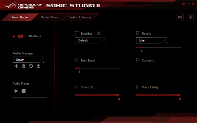Enable the Equalizer checkbox
This screenshot has height=123, width=197.
(77, 33)
